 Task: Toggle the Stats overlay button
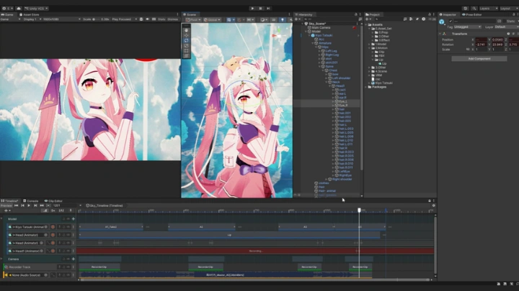point(161,19)
